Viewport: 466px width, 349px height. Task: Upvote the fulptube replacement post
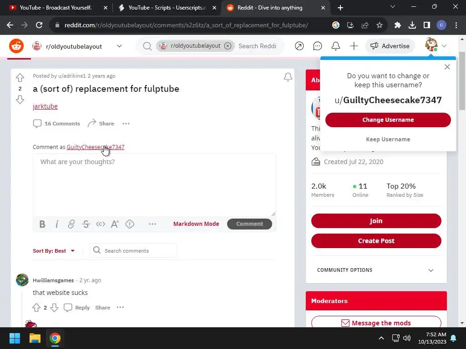click(x=20, y=77)
